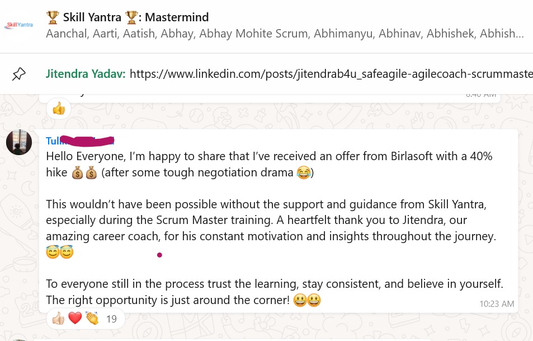533x341 pixels.
Task: Open the group members list subtitle
Action: tap(285, 34)
